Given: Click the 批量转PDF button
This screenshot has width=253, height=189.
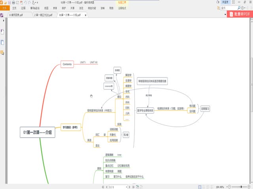Looking at the screenshot, I should click(240, 14).
